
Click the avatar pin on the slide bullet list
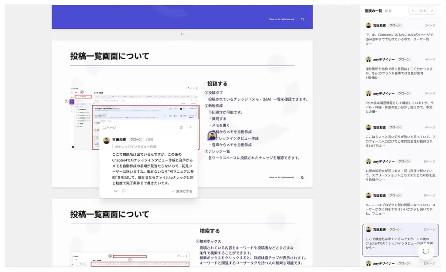[x=212, y=136]
